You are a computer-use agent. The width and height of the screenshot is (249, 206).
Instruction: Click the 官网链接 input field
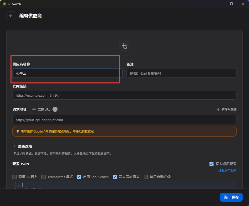[124, 95]
